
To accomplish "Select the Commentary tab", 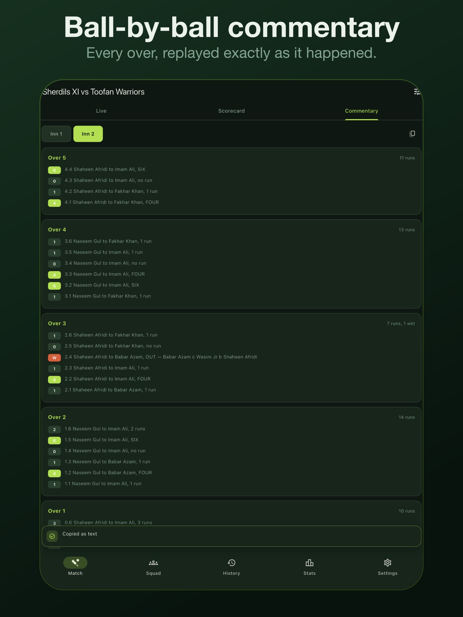I will (x=361, y=111).
